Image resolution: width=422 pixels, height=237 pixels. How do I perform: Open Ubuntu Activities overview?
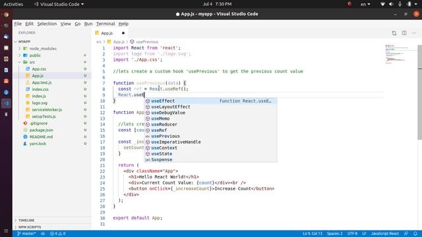coord(13,4)
